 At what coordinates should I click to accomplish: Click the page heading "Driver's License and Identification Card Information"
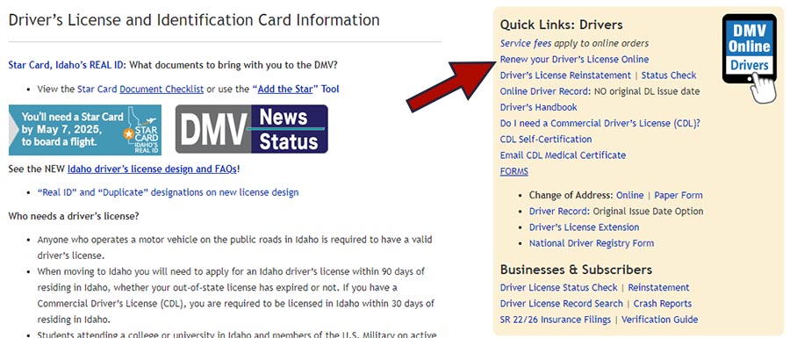tap(194, 20)
